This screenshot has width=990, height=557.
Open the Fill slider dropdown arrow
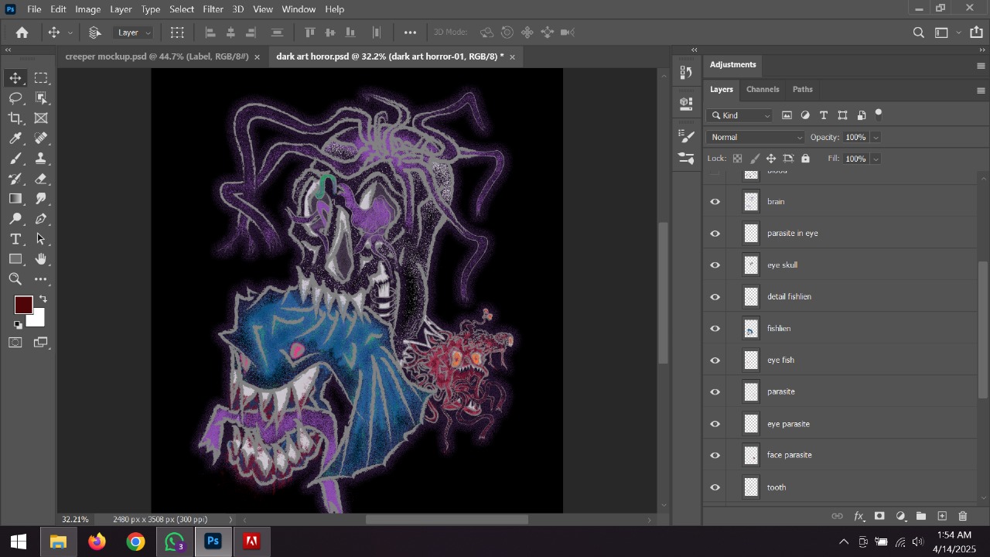click(876, 159)
